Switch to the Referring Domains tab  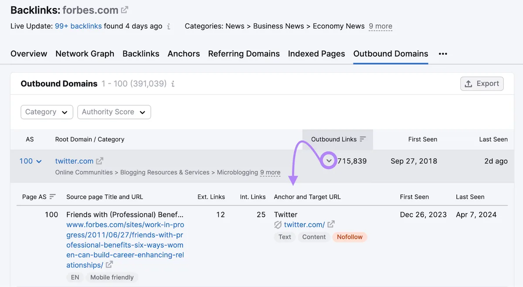(244, 54)
